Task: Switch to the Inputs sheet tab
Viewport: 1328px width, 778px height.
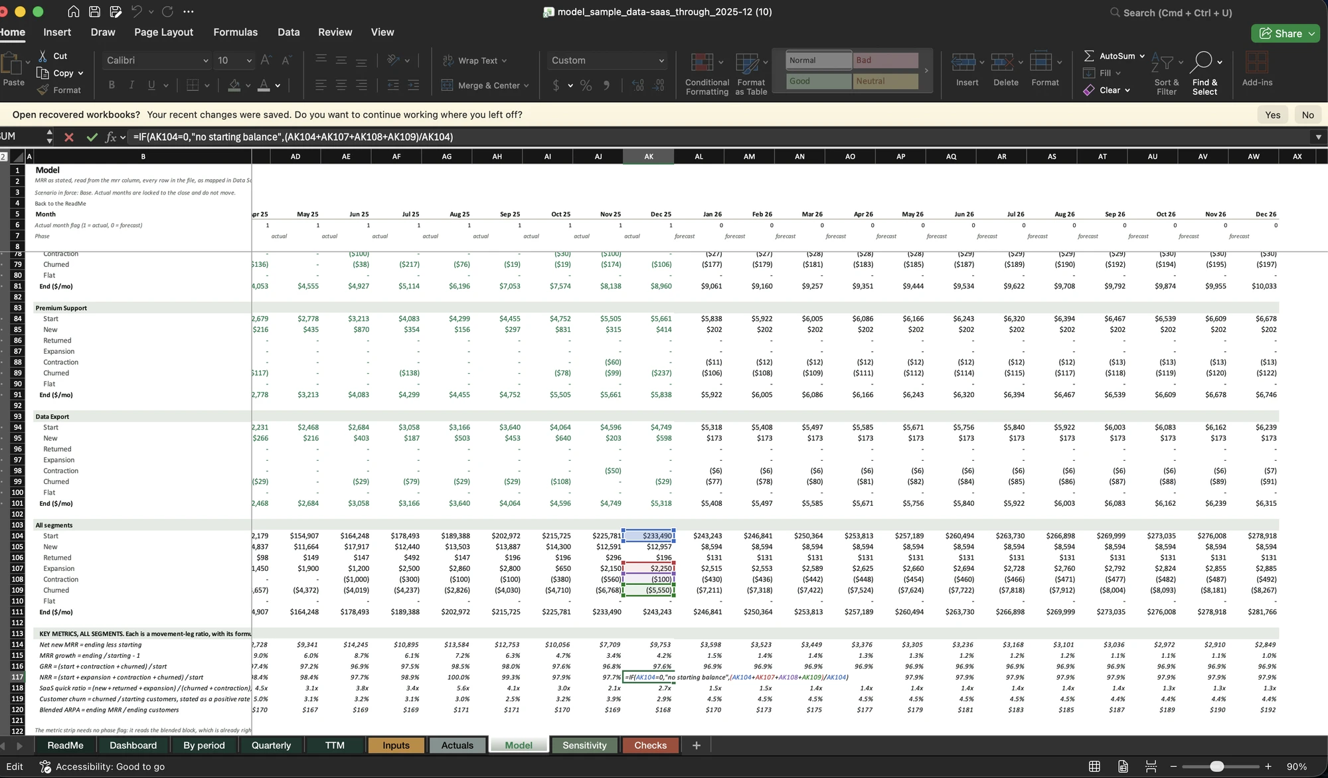Action: (x=396, y=745)
